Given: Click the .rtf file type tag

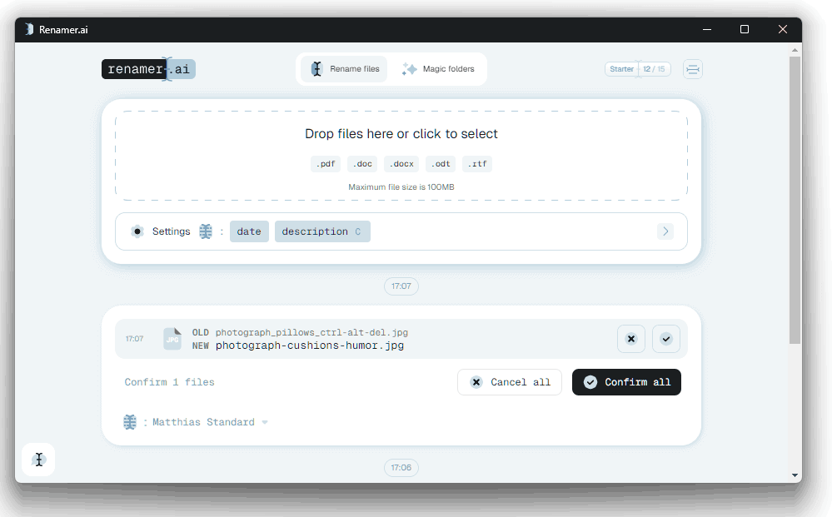Looking at the screenshot, I should 477,164.
